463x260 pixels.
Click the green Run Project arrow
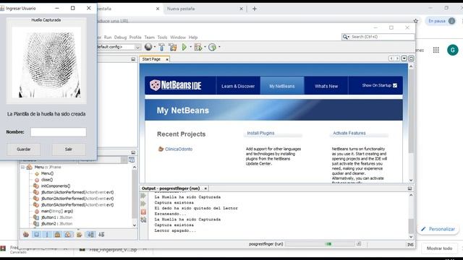(x=184, y=47)
